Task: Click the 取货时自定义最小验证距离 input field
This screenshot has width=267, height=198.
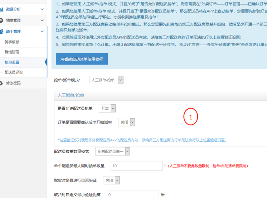Action: tap(132, 194)
